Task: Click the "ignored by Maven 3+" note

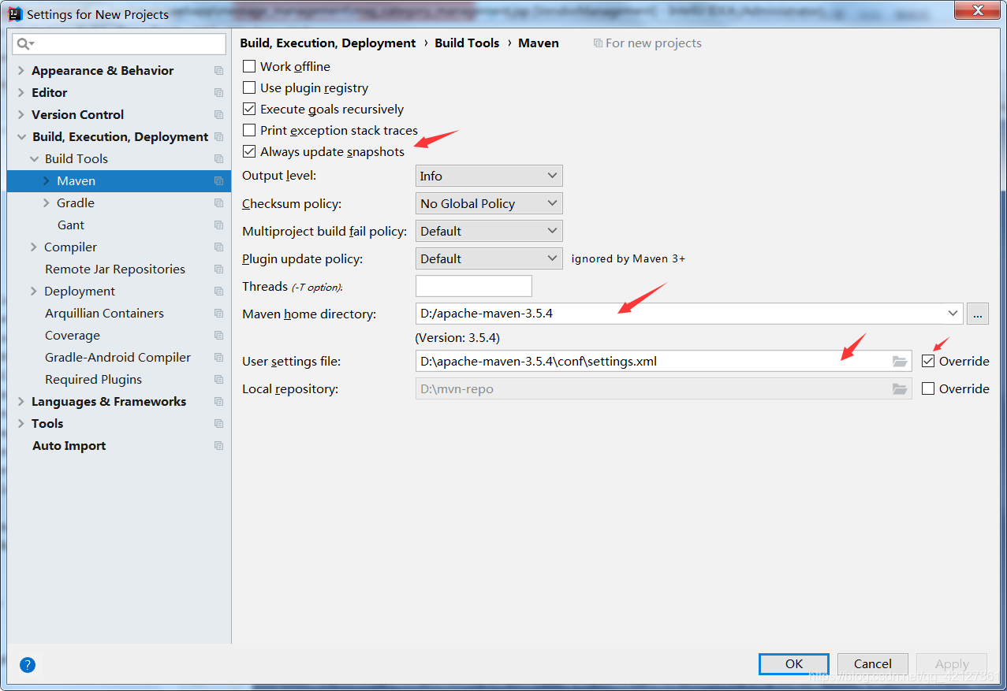Action: (x=628, y=258)
